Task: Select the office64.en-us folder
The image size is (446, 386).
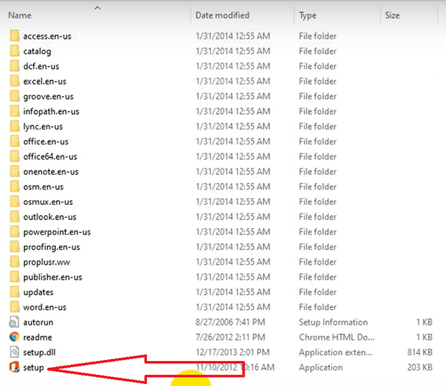Action: (50, 157)
